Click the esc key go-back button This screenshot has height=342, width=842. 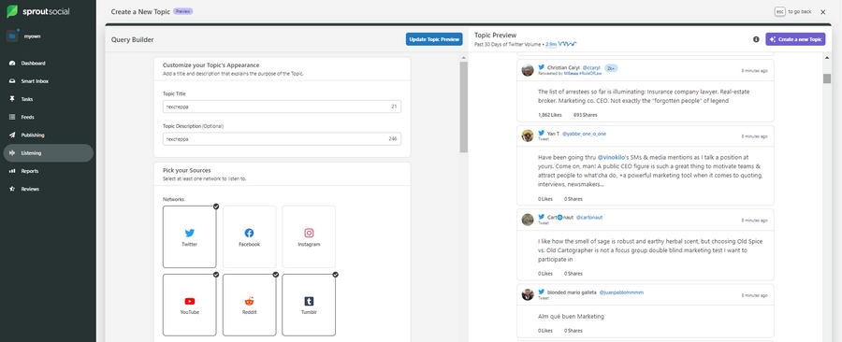[779, 11]
